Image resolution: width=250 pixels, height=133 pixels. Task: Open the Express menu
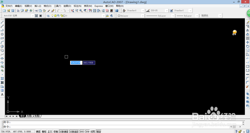tap(99, 6)
